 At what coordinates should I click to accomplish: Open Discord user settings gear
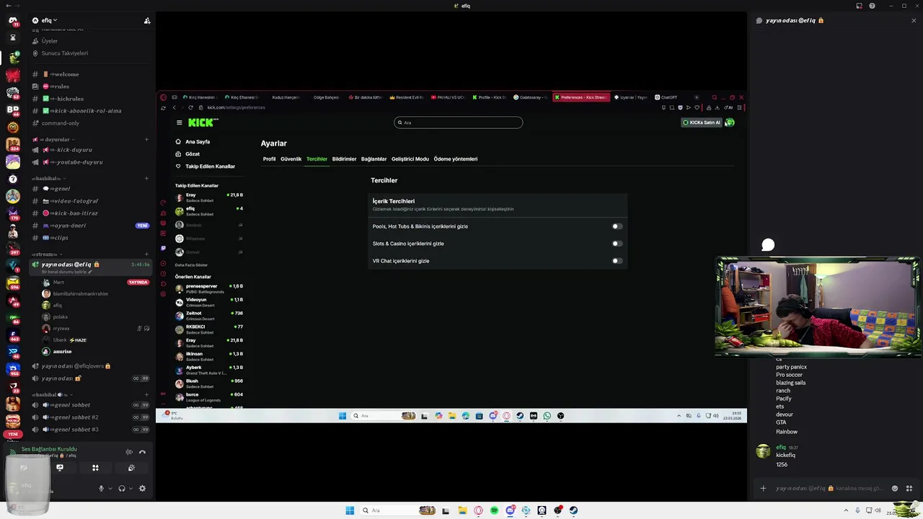[x=142, y=488]
